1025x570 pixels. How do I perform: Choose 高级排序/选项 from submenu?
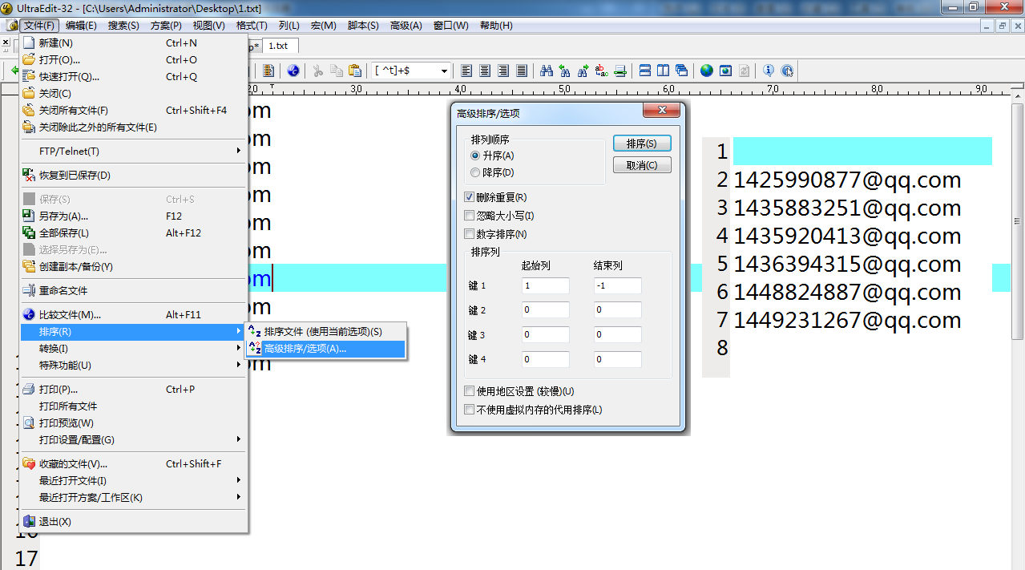pos(325,349)
